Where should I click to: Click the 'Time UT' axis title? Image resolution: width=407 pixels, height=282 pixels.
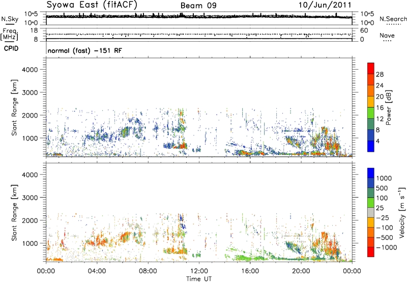199,278
